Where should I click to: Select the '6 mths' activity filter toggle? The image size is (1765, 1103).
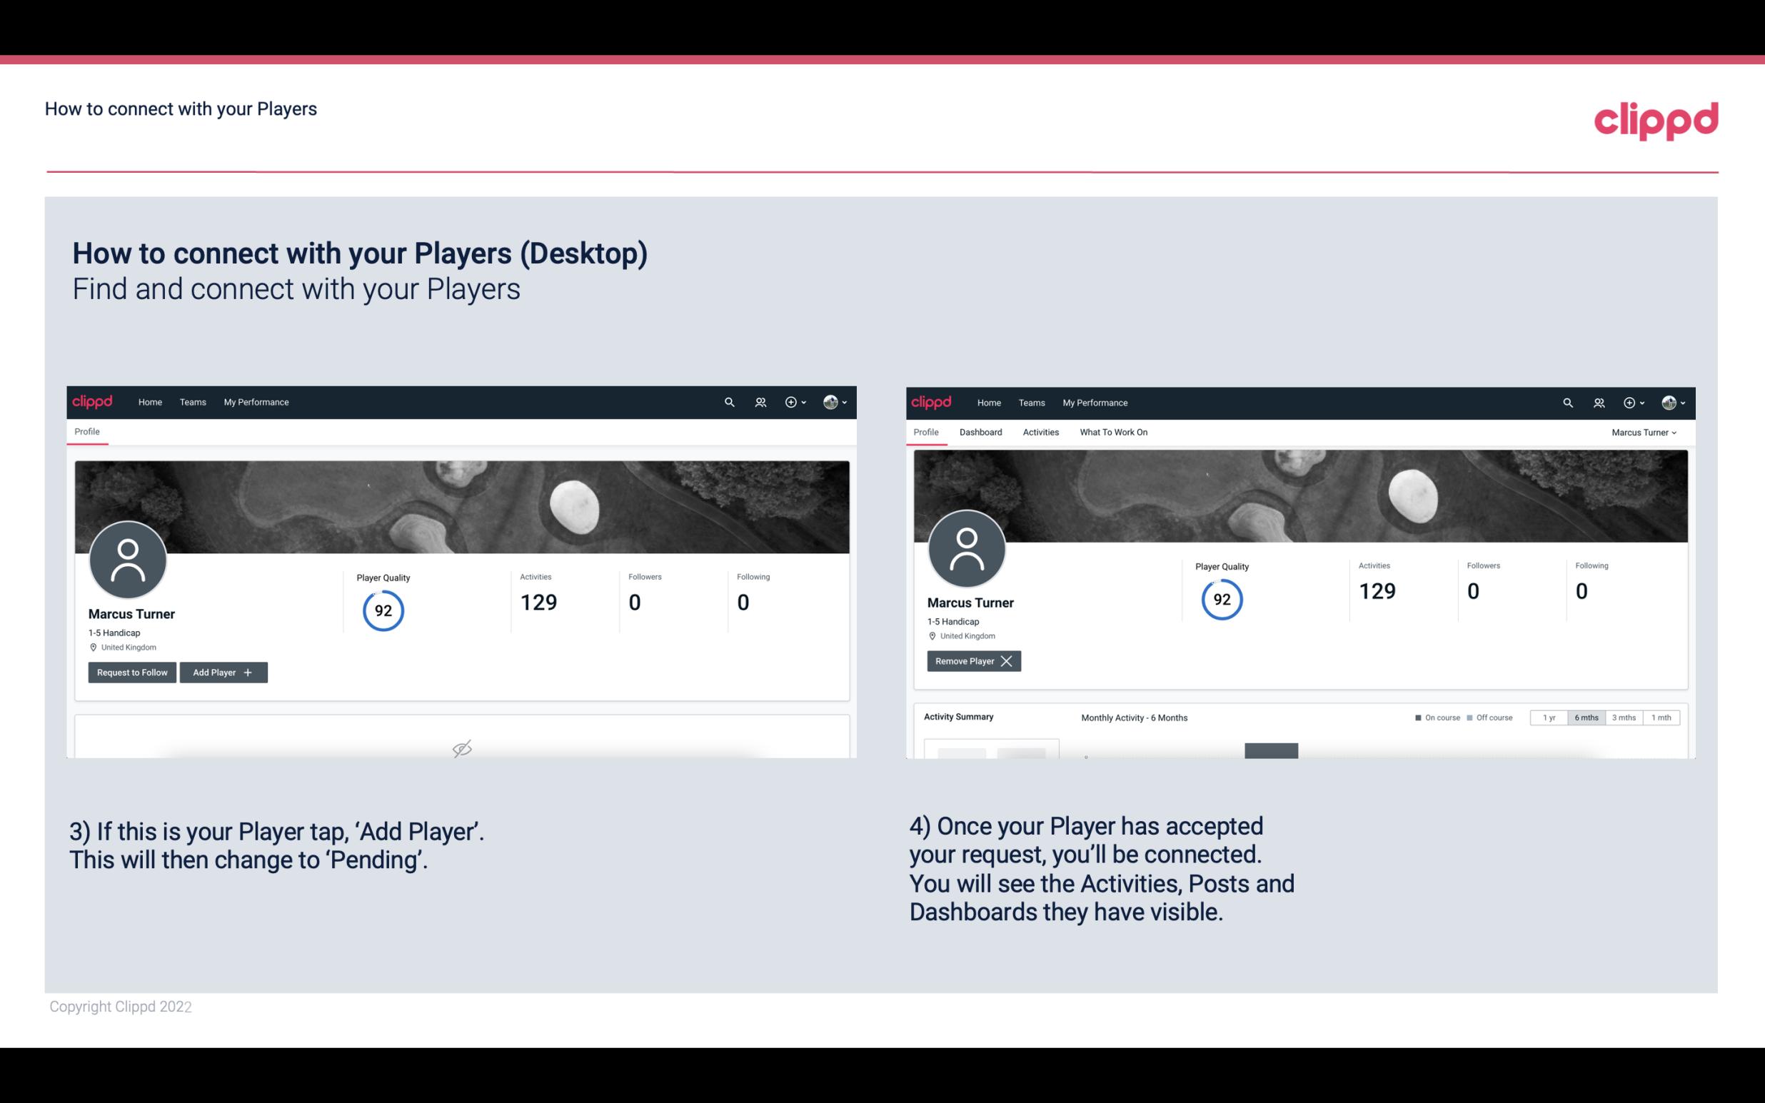click(1584, 717)
